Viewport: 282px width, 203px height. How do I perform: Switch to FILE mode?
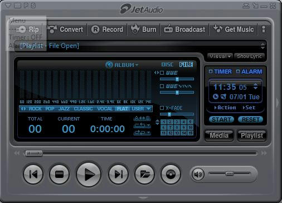click(x=186, y=65)
